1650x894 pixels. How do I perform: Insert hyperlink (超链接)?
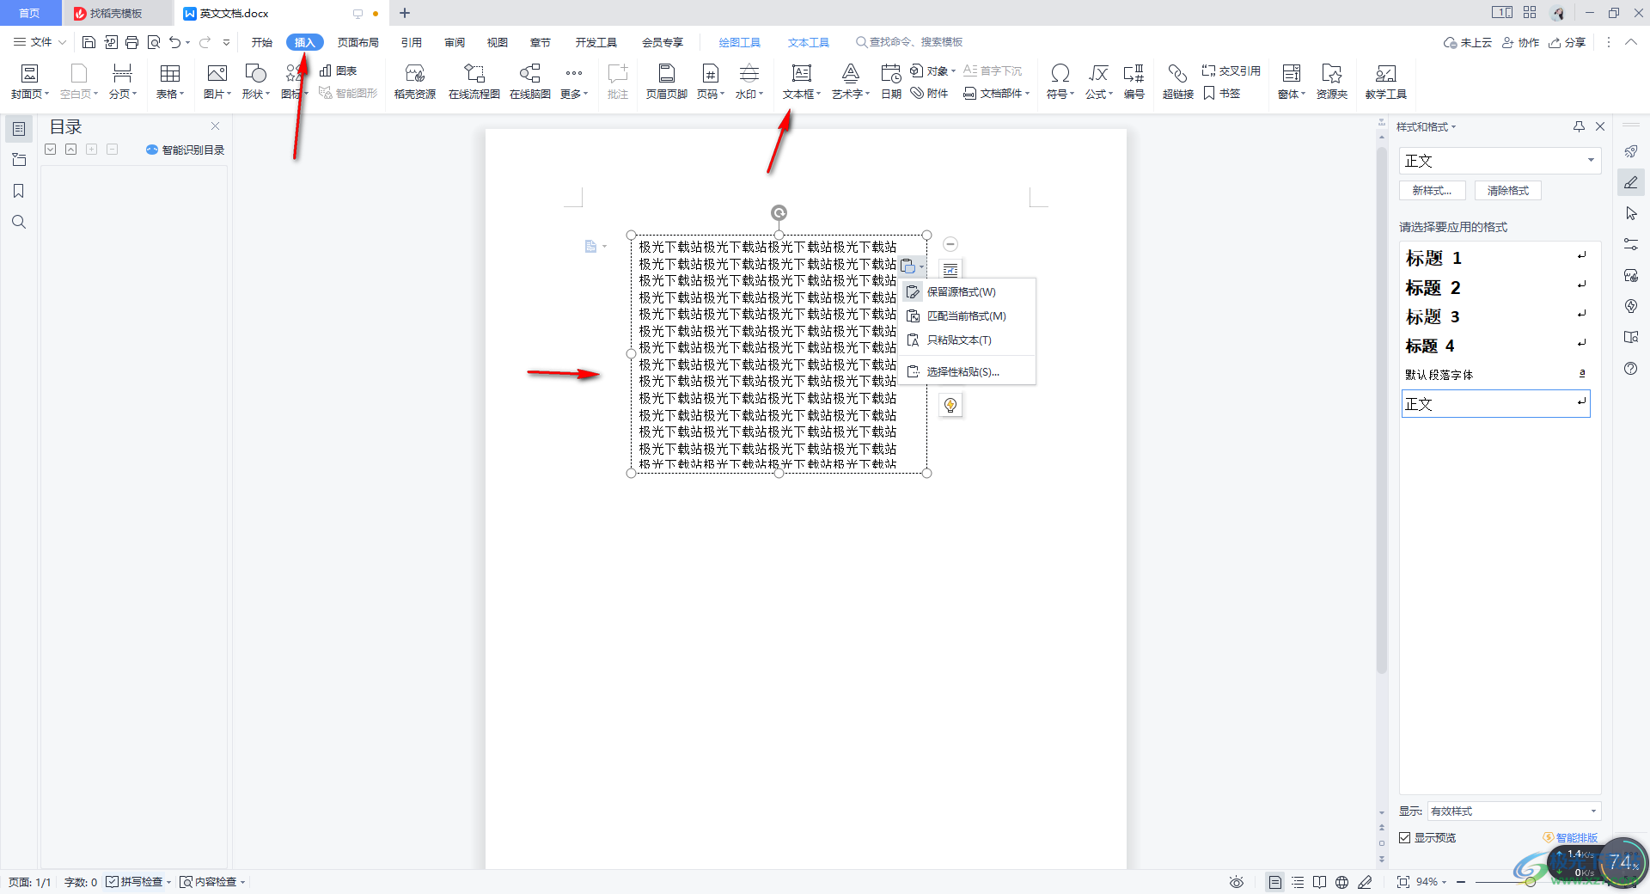1178,82
